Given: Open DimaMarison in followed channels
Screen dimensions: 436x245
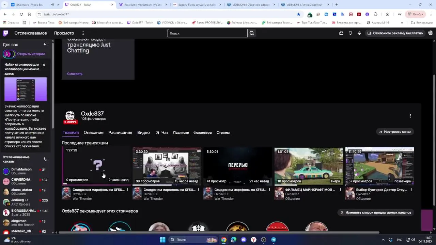Looking at the screenshot, I should click(26, 171).
